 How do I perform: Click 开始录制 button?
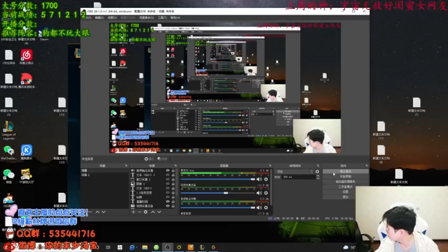coord(346,176)
